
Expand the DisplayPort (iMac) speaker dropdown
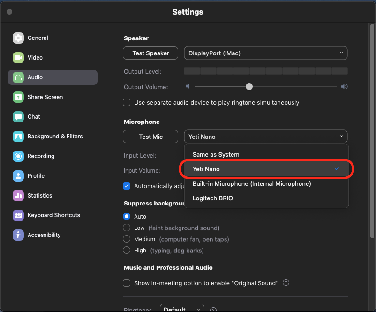[x=265, y=53]
